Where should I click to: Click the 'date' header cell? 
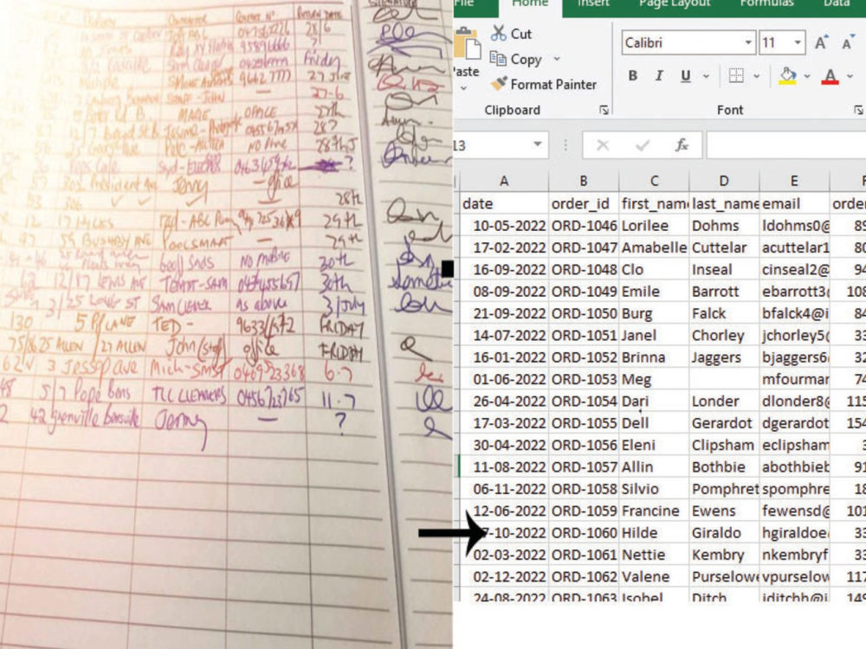504,203
